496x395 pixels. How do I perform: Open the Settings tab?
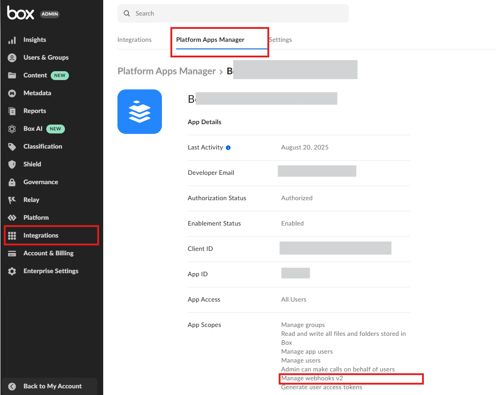click(x=281, y=40)
